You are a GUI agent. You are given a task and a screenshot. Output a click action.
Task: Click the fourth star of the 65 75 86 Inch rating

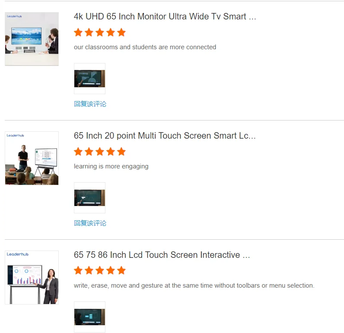pos(111,270)
